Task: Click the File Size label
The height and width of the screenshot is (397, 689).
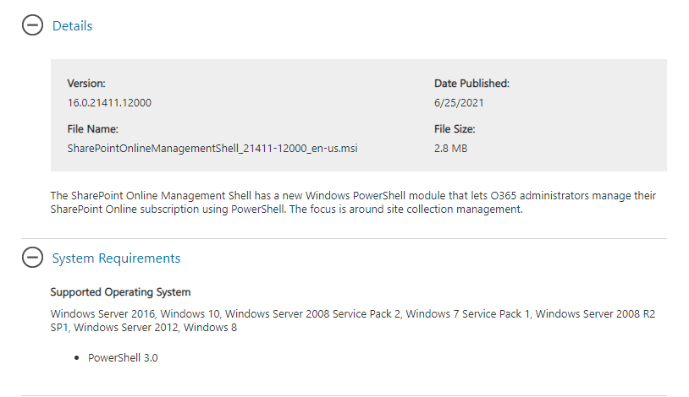Action: tap(455, 129)
